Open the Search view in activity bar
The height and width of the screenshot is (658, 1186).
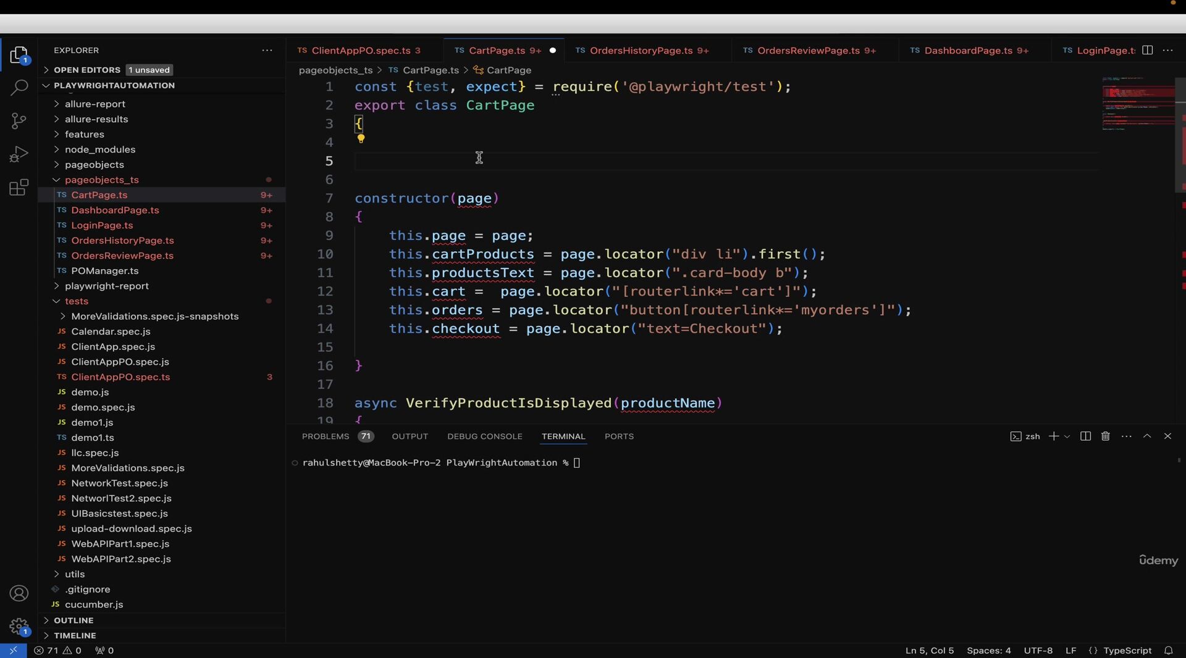(19, 88)
